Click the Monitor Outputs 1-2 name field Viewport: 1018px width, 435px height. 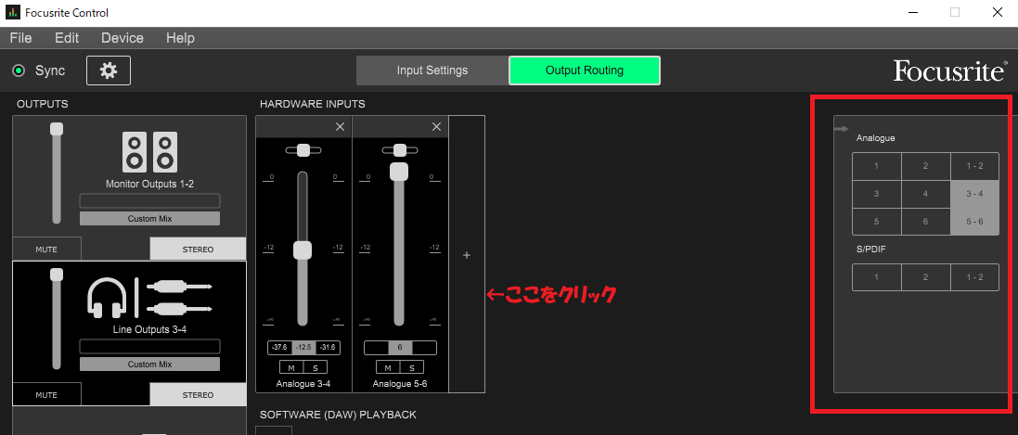click(x=150, y=200)
